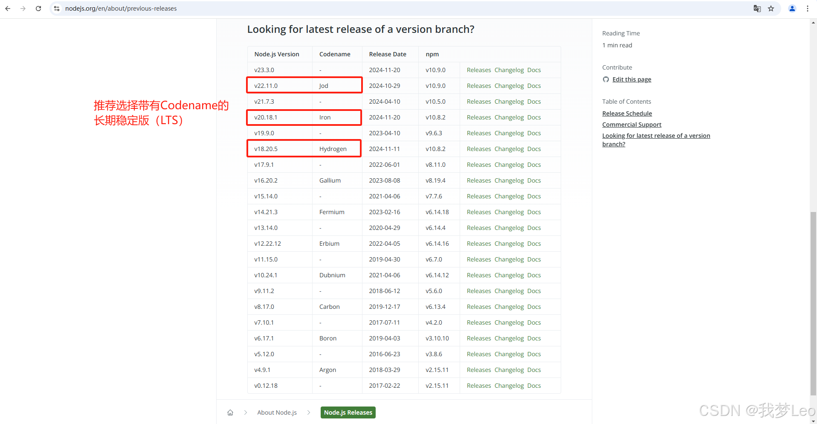The image size is (817, 424).
Task: Open Changelog for v16.20.2 Gallium
Action: pos(509,180)
